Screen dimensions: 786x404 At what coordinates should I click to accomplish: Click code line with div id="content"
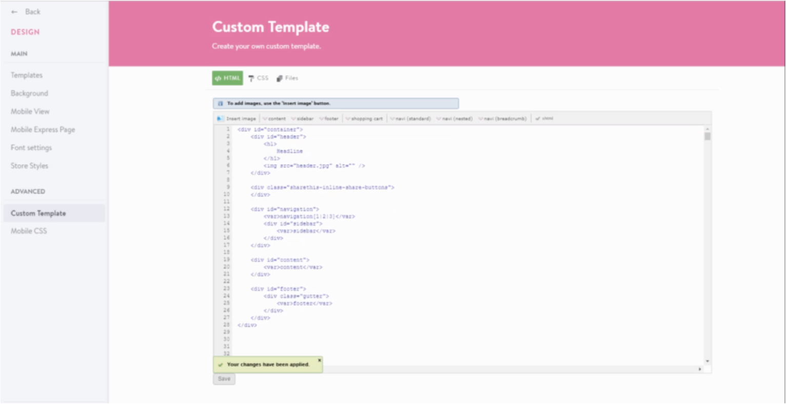pyautogui.click(x=280, y=260)
